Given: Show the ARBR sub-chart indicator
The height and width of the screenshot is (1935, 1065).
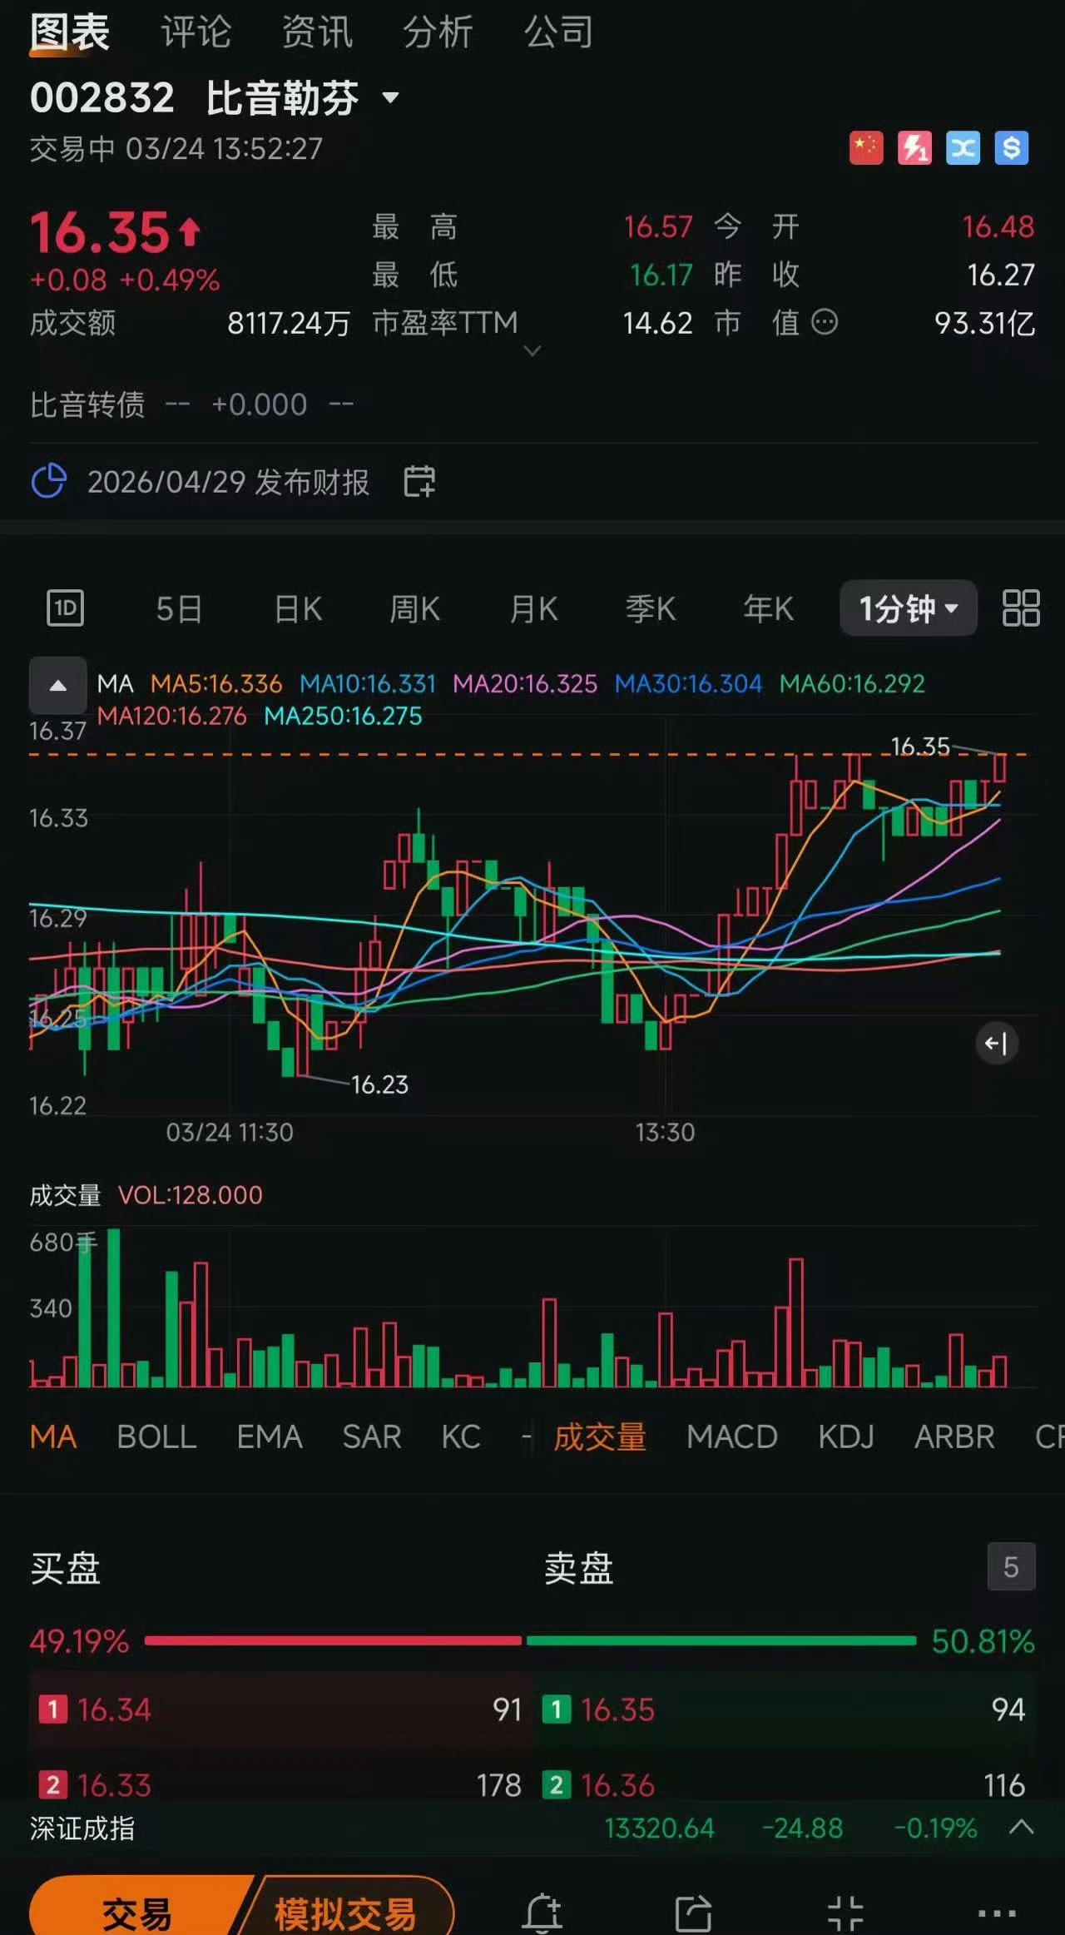Looking at the screenshot, I should (954, 1437).
